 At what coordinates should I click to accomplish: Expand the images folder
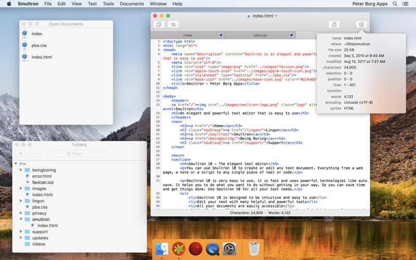click(x=21, y=189)
